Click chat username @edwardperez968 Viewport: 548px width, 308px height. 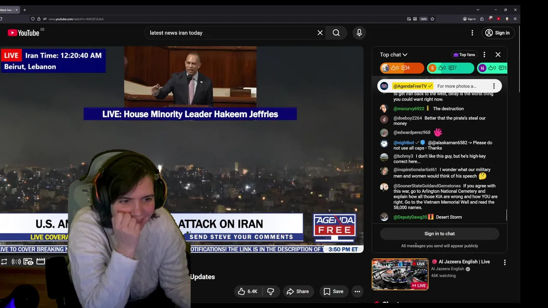point(412,133)
